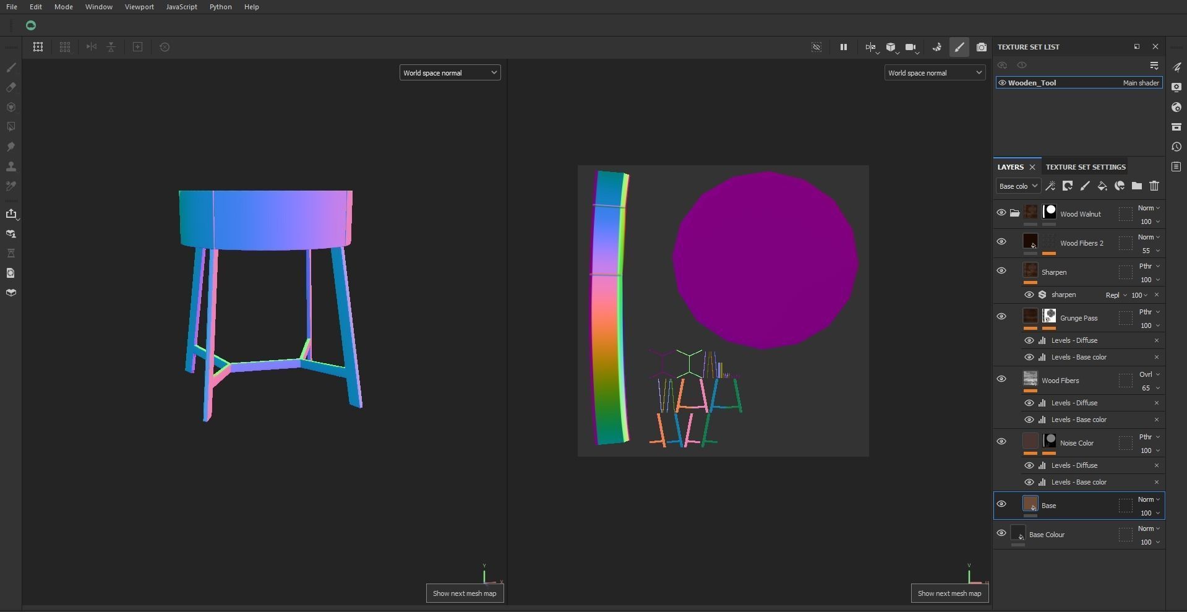The width and height of the screenshot is (1187, 612).
Task: Toggle visibility of Wooden_Tool texture set
Action: click(x=1002, y=83)
